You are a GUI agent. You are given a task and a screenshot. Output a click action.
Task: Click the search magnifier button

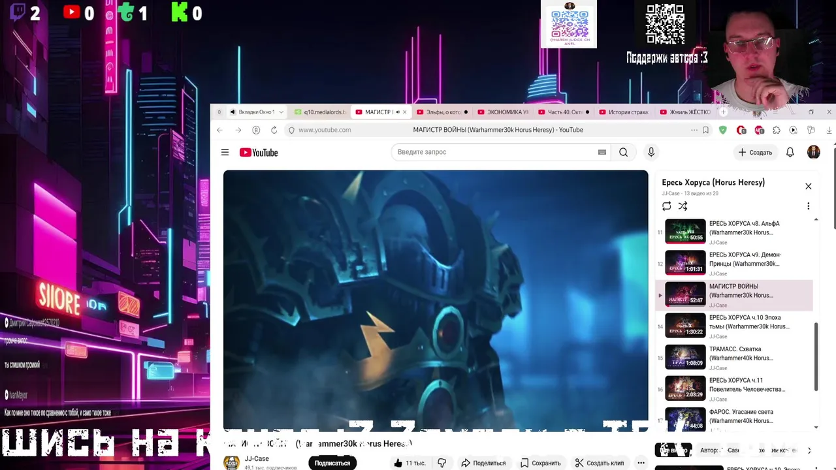(623, 152)
